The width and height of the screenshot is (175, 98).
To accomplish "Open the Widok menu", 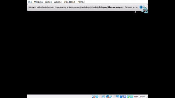I will [x=48, y=2].
